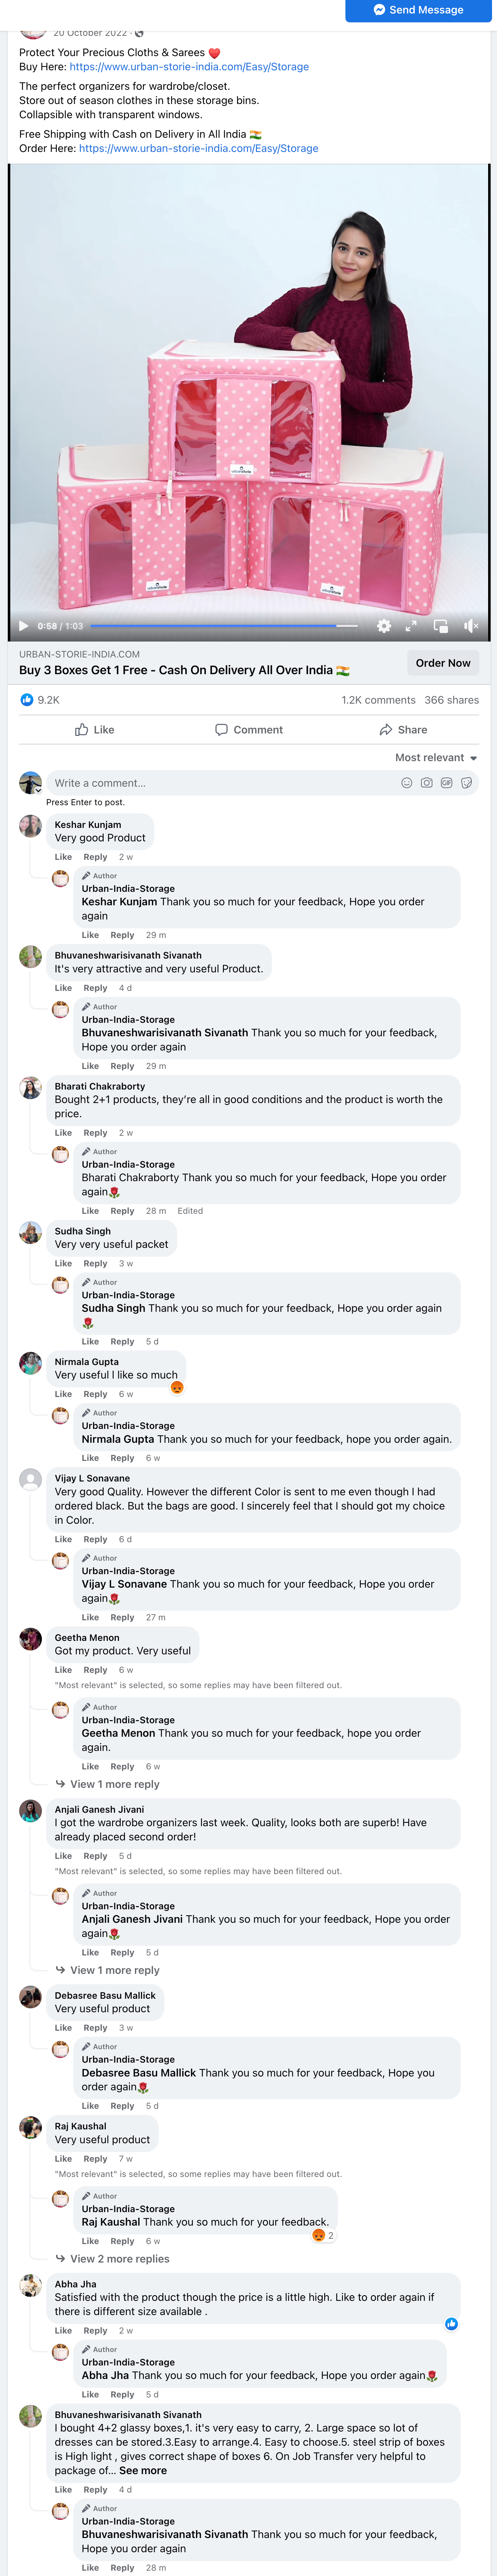This screenshot has height=2576, width=497.
Task: Toggle Like on Keshar Kunjam's comment
Action: tap(63, 857)
